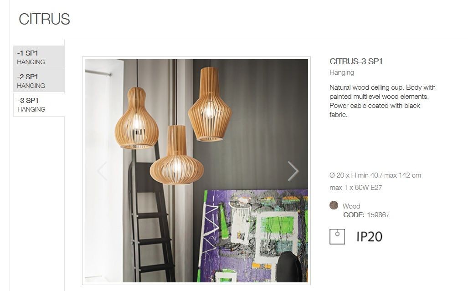Open the -1 SP1 Hanging tab
Screen dimensions: 468x291
coord(39,57)
